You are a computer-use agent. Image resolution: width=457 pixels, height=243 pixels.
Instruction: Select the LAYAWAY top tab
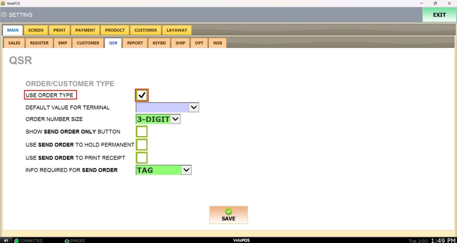[177, 30]
